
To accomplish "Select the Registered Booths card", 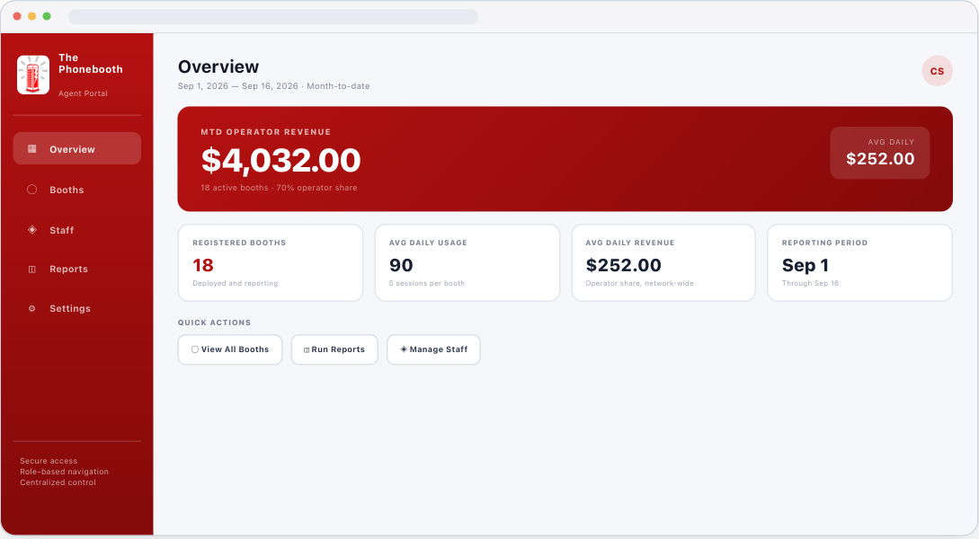I will pos(271,262).
